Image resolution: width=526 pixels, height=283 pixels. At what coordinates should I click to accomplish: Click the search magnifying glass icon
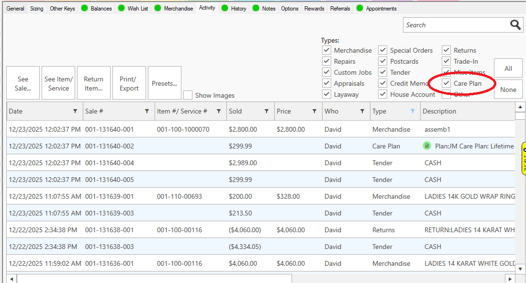click(x=515, y=25)
